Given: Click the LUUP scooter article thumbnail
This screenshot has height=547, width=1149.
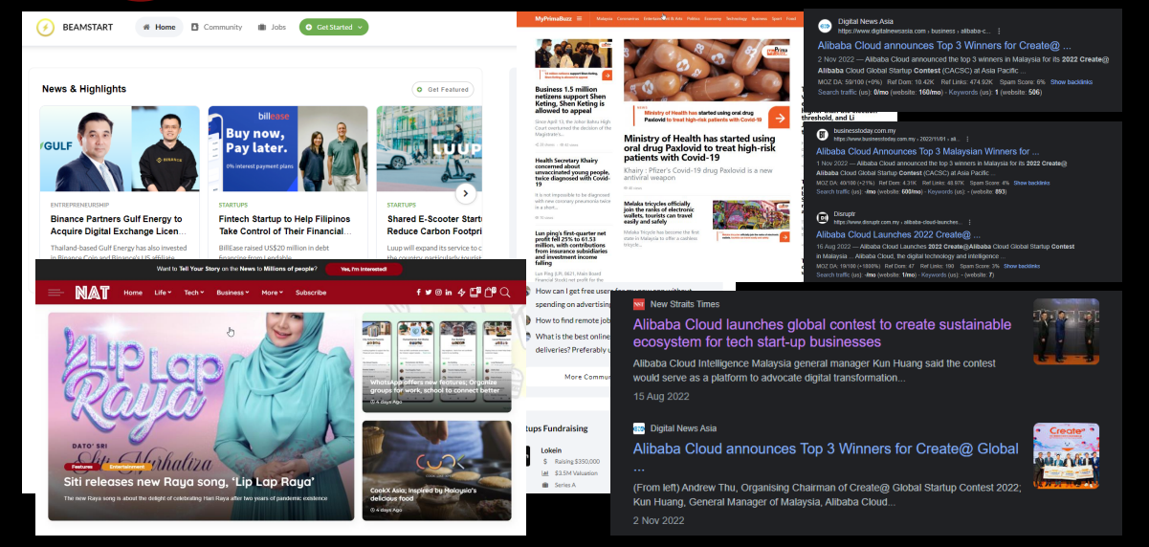Looking at the screenshot, I should [x=429, y=149].
